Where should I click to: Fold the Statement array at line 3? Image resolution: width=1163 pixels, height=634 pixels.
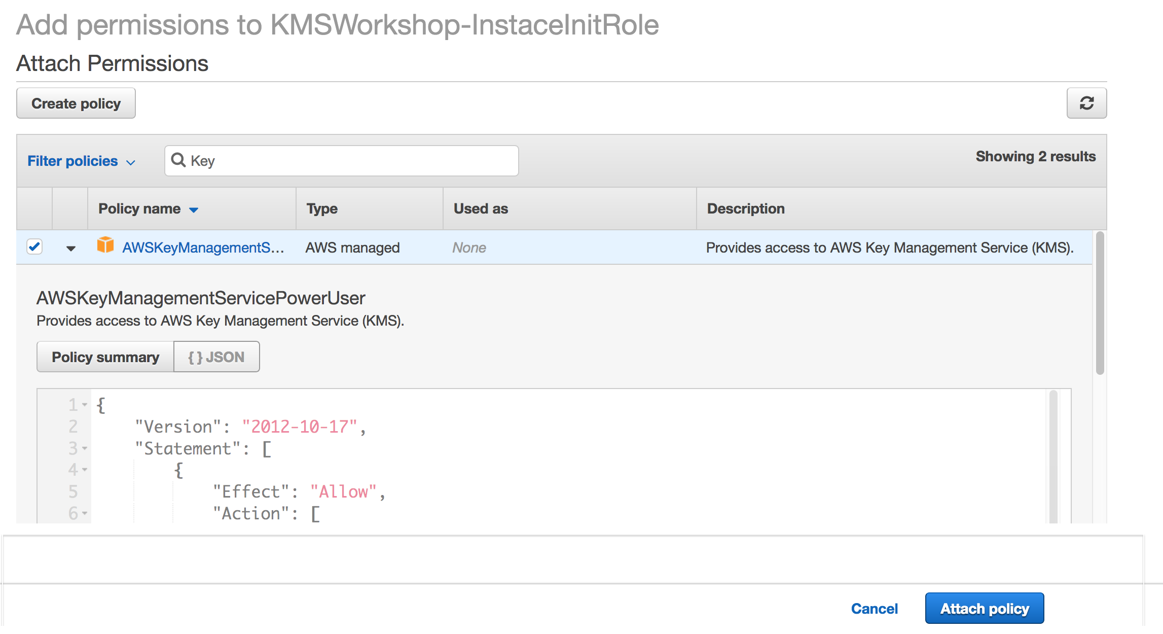[85, 448]
